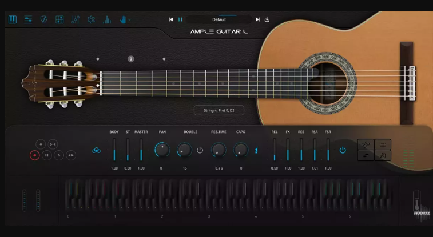Open the piano keys main panel icon
Image resolution: width=433 pixels, height=237 pixels.
click(x=12, y=19)
